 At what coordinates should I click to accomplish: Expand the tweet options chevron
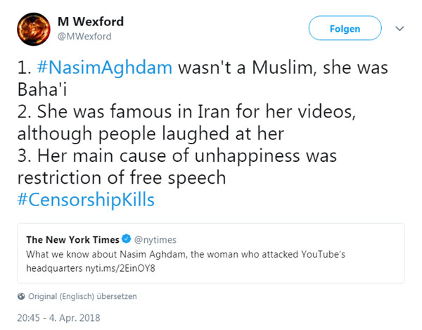[400, 29]
